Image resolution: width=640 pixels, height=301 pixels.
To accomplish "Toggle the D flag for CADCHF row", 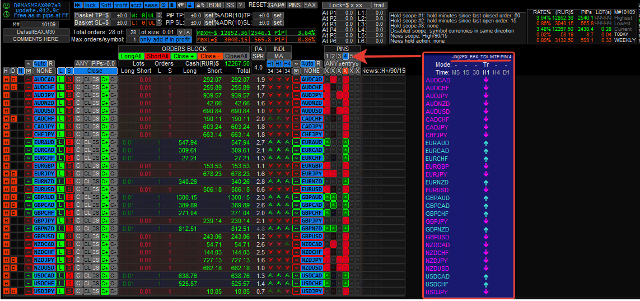I will click(13, 118).
